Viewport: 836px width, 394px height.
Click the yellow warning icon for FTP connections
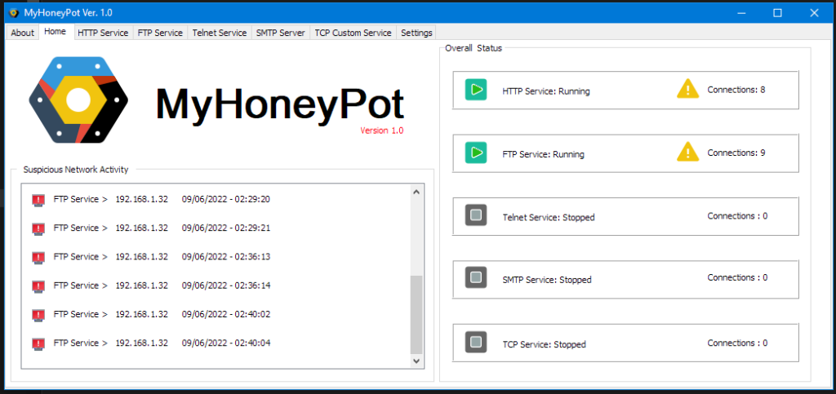[x=687, y=152]
